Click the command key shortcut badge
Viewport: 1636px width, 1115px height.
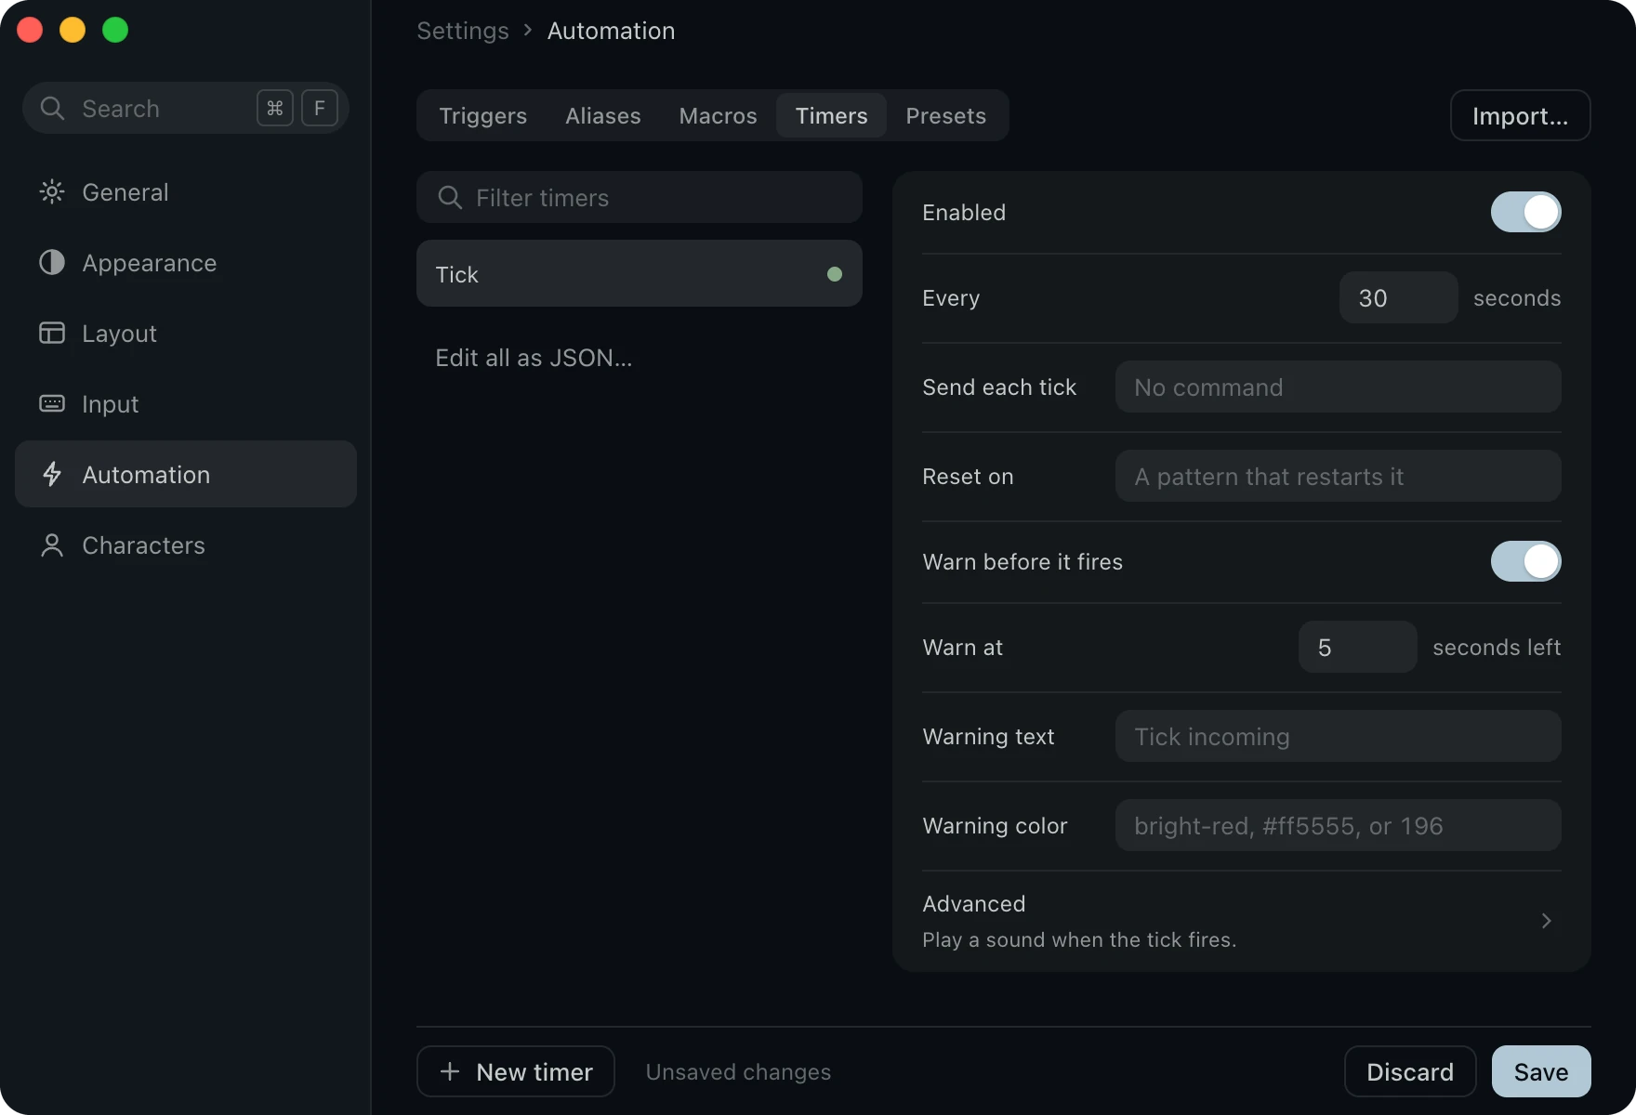pyautogui.click(x=275, y=109)
